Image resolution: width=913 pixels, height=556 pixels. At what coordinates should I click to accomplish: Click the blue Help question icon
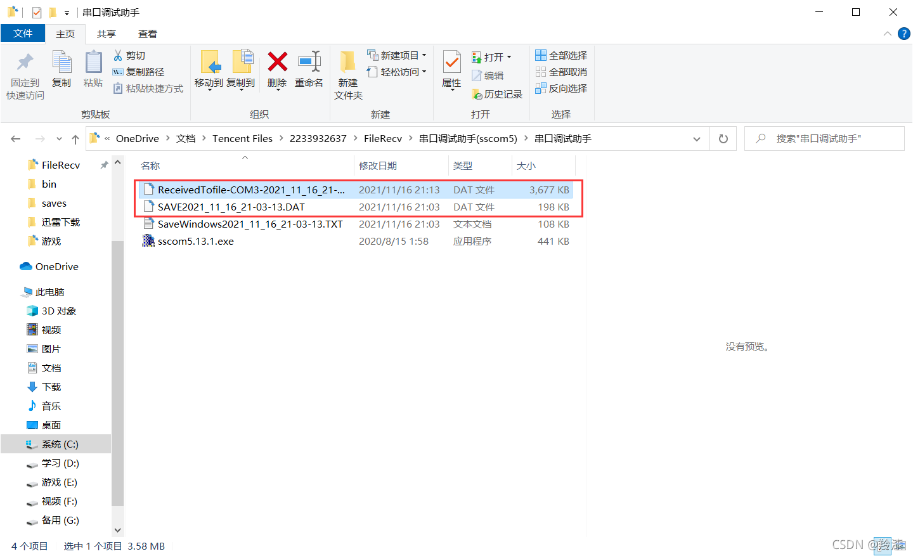pos(904,34)
